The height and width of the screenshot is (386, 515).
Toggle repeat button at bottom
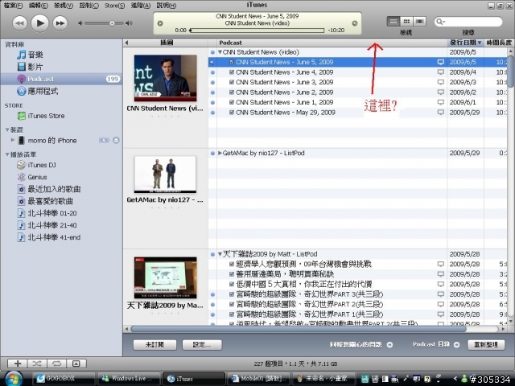click(x=56, y=363)
